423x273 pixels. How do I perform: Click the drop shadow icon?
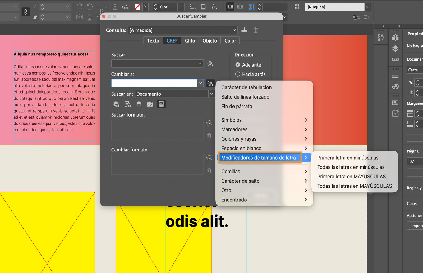[203, 7]
